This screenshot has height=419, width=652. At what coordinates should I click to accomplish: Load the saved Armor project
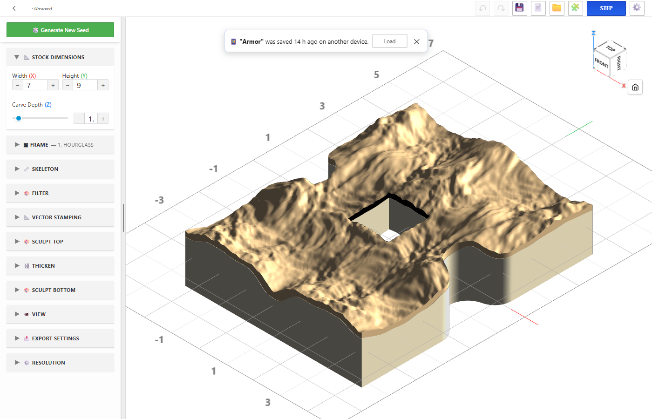pos(390,41)
